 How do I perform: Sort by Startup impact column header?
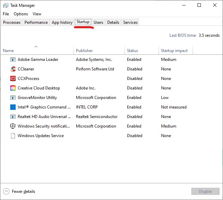click(x=176, y=50)
